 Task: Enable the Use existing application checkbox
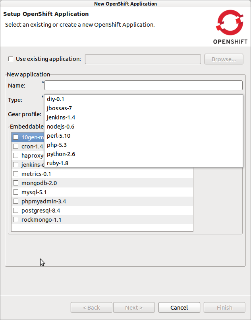[11, 59]
